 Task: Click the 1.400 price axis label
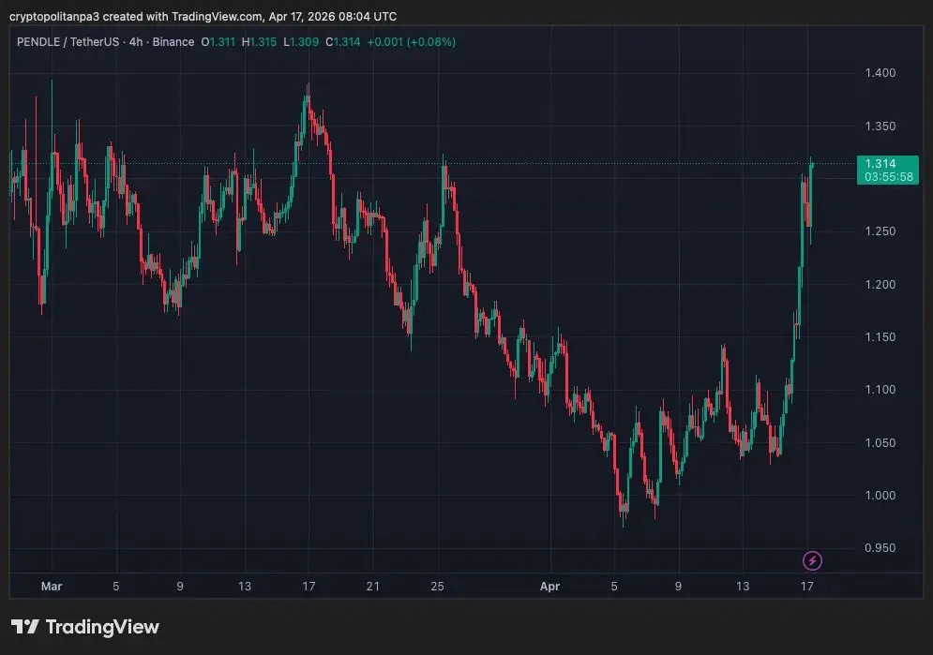point(880,73)
